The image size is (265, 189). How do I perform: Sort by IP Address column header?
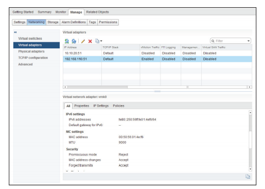(x=82, y=47)
